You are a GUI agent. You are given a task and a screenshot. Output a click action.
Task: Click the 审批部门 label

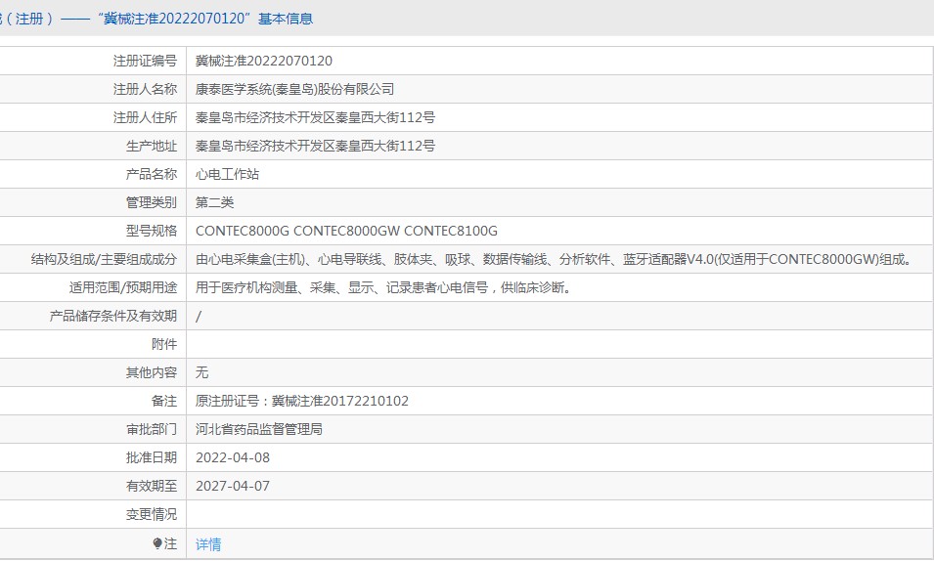click(152, 429)
